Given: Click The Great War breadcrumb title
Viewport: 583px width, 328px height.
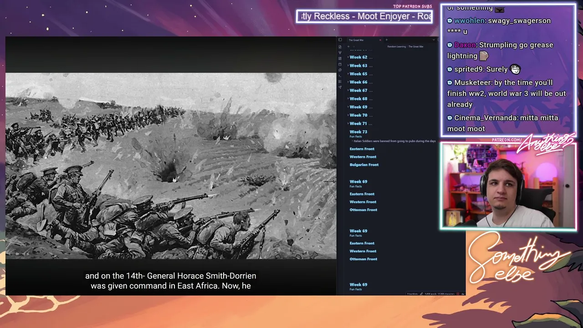Looking at the screenshot, I should coord(416,46).
